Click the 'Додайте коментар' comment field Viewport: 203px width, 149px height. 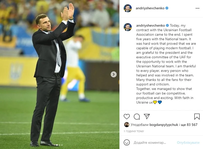click(150, 143)
